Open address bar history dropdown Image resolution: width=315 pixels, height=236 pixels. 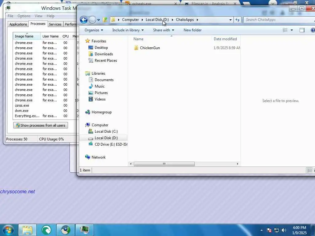click(x=230, y=20)
